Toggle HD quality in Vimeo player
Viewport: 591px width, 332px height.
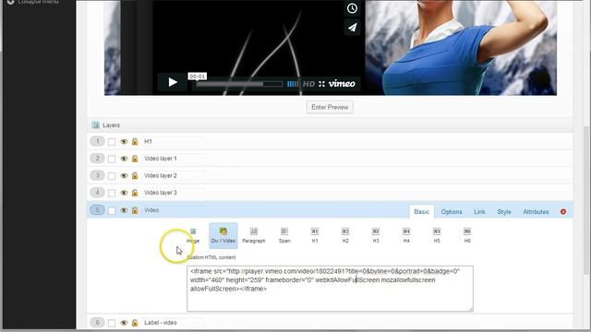[x=308, y=84]
